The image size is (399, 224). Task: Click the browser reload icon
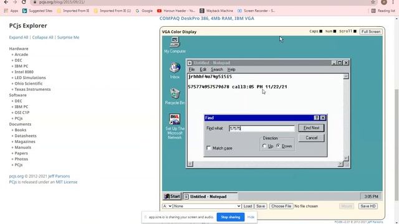[x=24, y=2]
